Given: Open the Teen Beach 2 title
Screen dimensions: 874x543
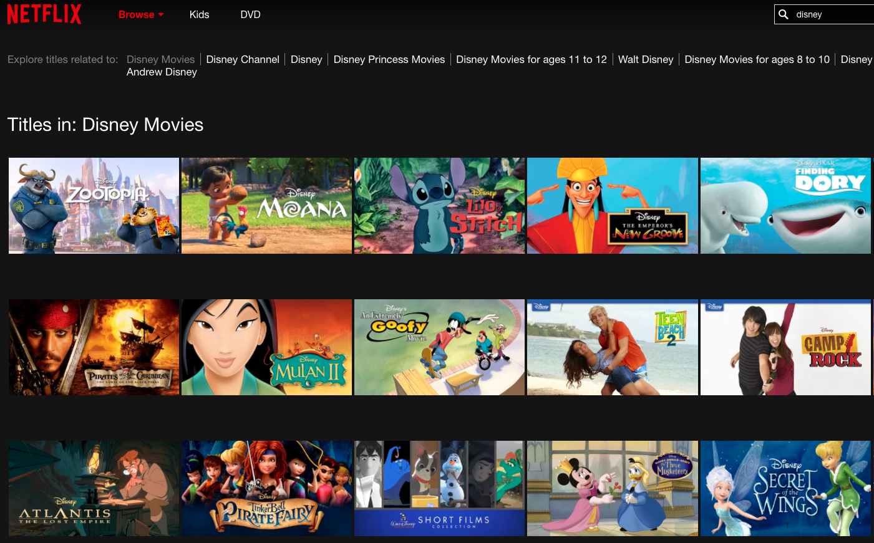Looking at the screenshot, I should pos(612,347).
